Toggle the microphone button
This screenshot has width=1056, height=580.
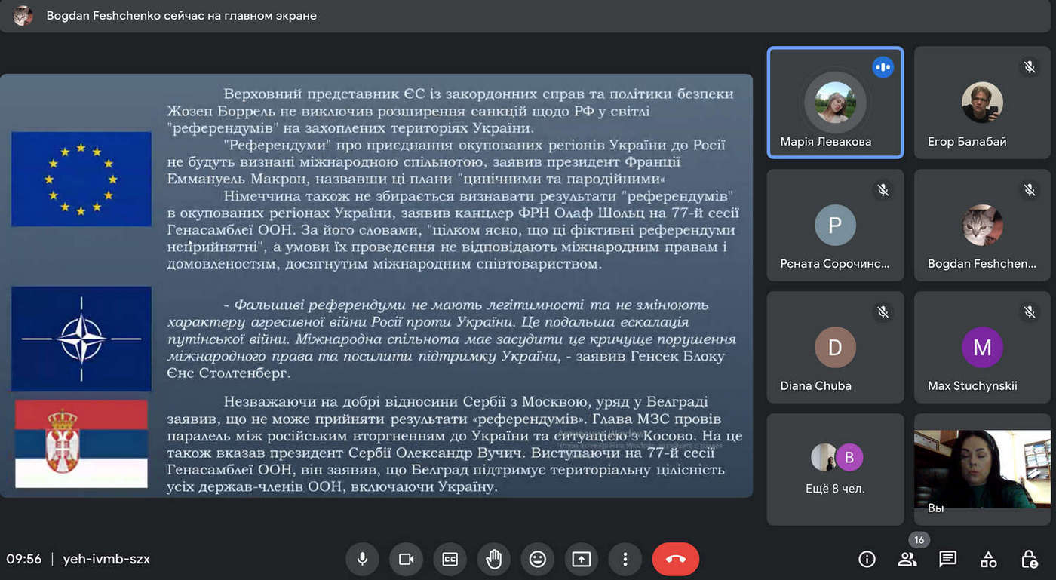[x=362, y=559]
